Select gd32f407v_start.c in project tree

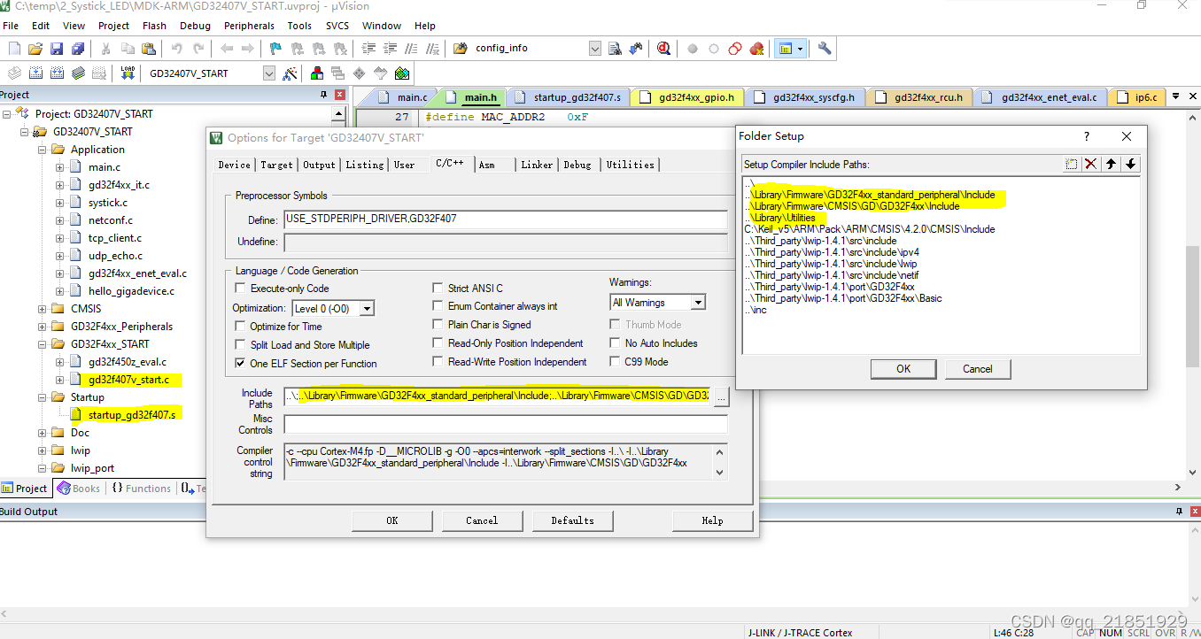(128, 380)
